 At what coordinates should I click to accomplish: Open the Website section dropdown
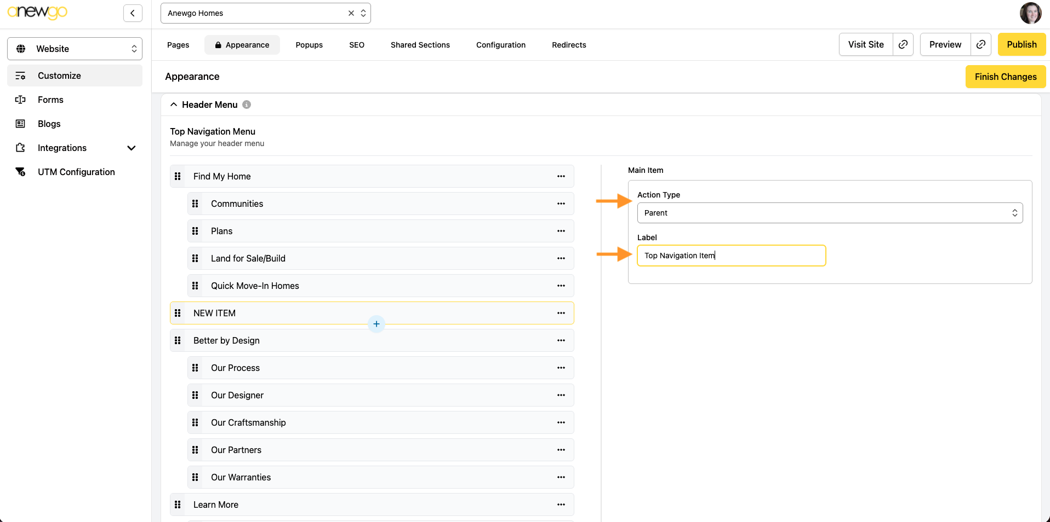pos(75,49)
